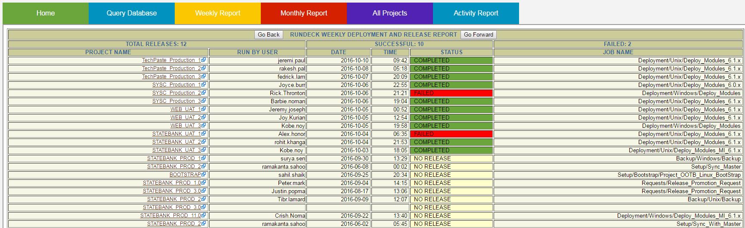The height and width of the screenshot is (228, 745).
Task: Open the WEB_UAT_3 project link
Action: 185,126
